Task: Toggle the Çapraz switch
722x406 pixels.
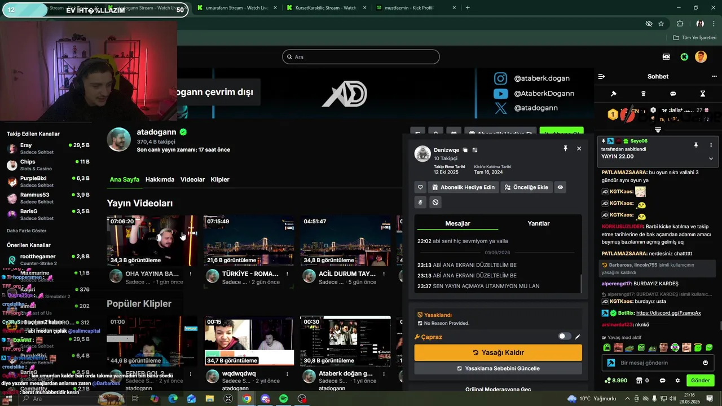Action: click(x=564, y=337)
